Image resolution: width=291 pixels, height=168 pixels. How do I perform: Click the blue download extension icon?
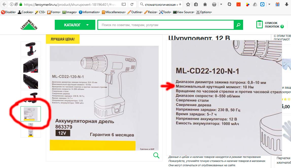pyautogui.click(x=262, y=5)
